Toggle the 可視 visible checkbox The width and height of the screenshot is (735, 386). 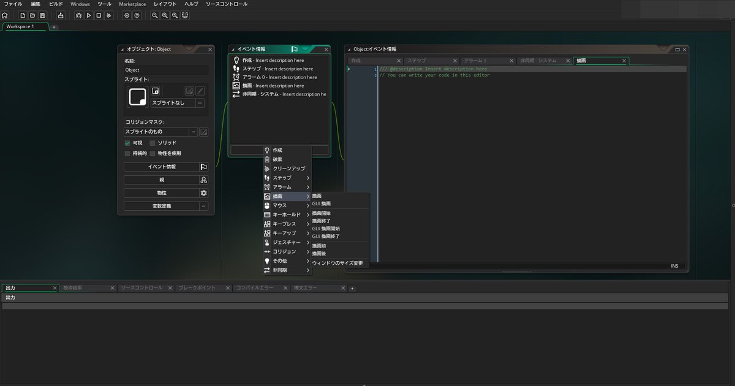tap(127, 143)
